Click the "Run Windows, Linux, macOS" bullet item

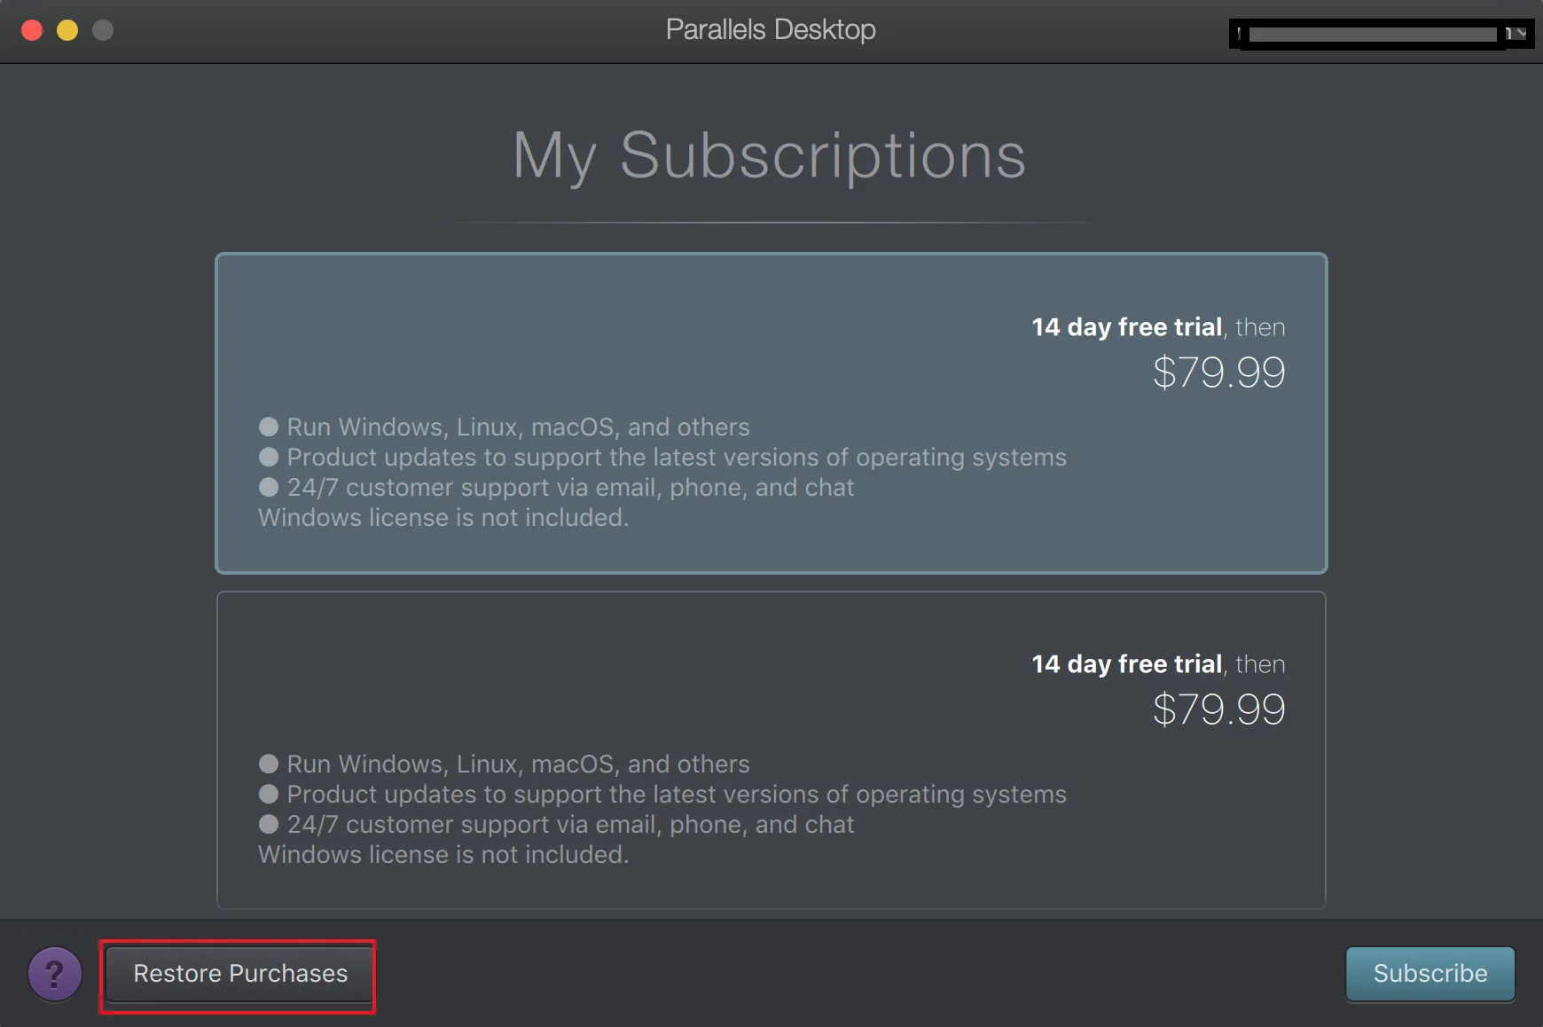[x=518, y=427]
